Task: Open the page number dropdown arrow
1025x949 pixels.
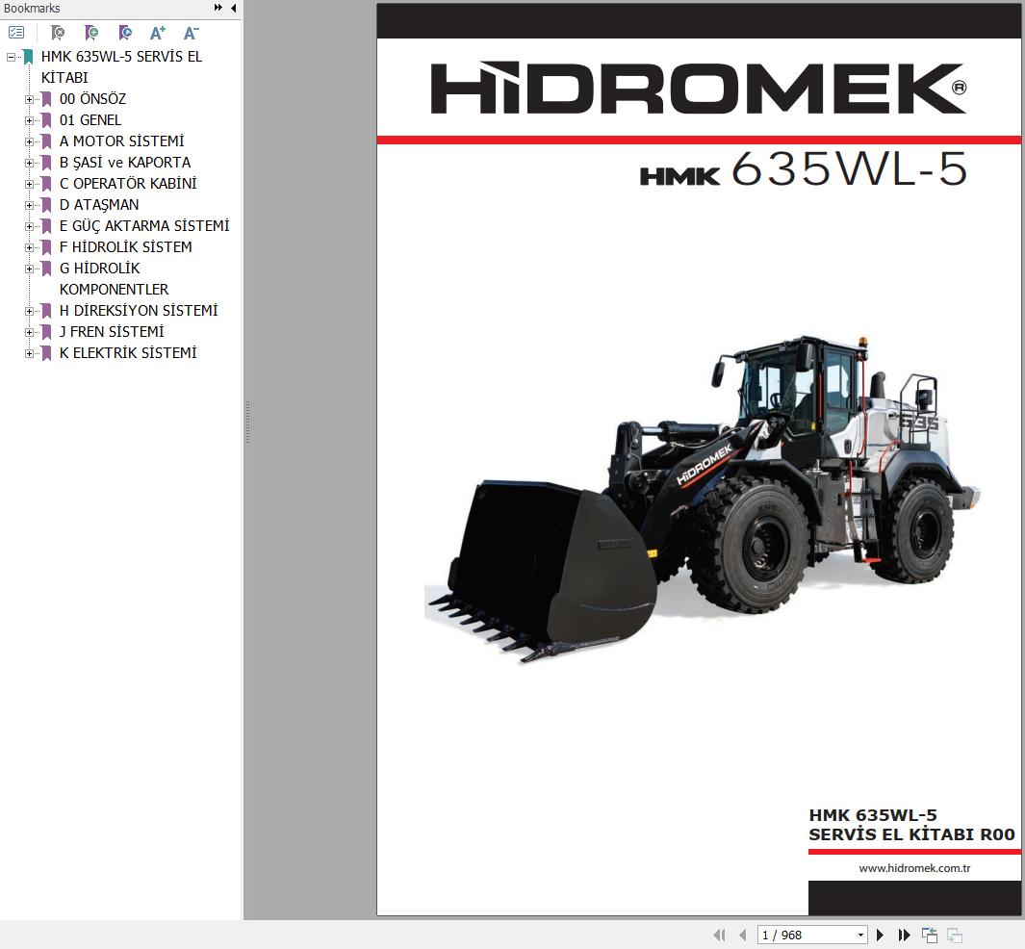Action: pyautogui.click(x=861, y=936)
